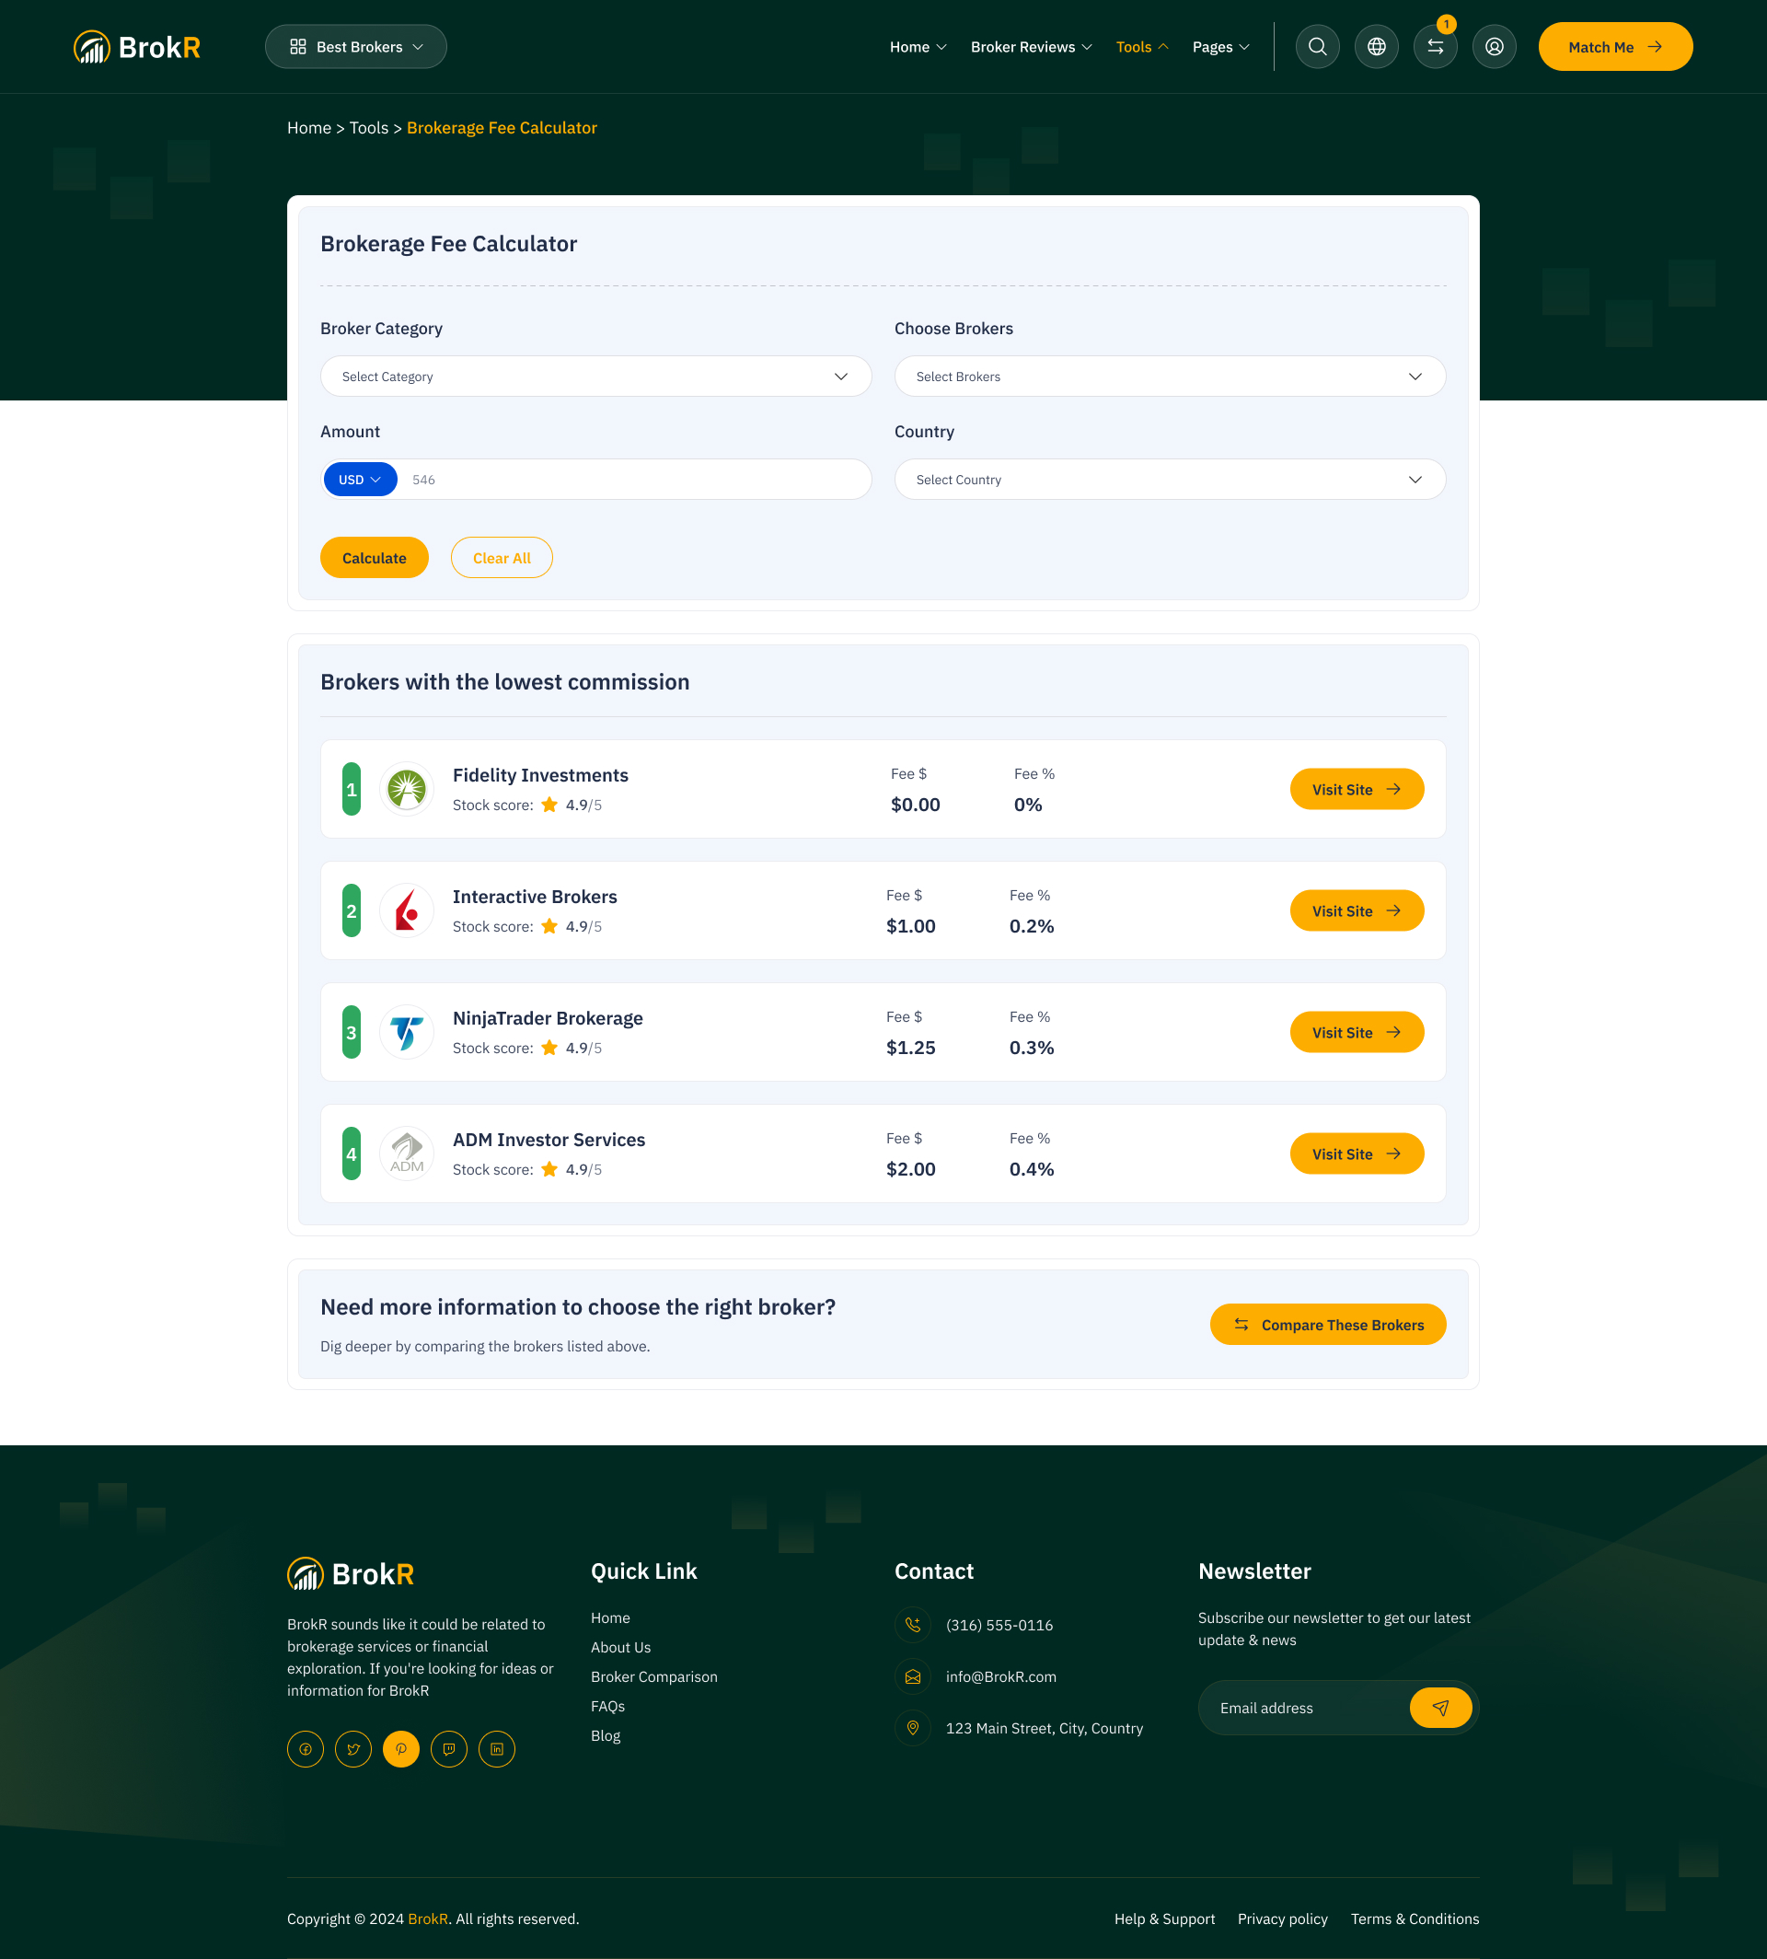Select the Pinterest icon in footer

(401, 1748)
